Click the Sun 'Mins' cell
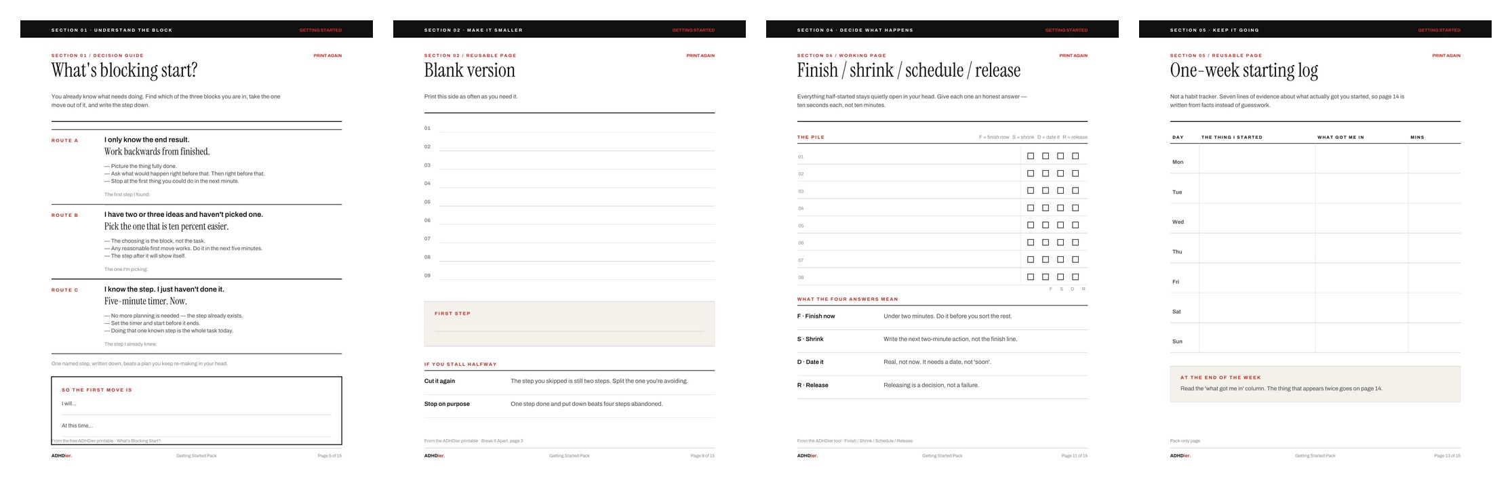Image resolution: width=1512 pixels, height=496 pixels. [1434, 337]
